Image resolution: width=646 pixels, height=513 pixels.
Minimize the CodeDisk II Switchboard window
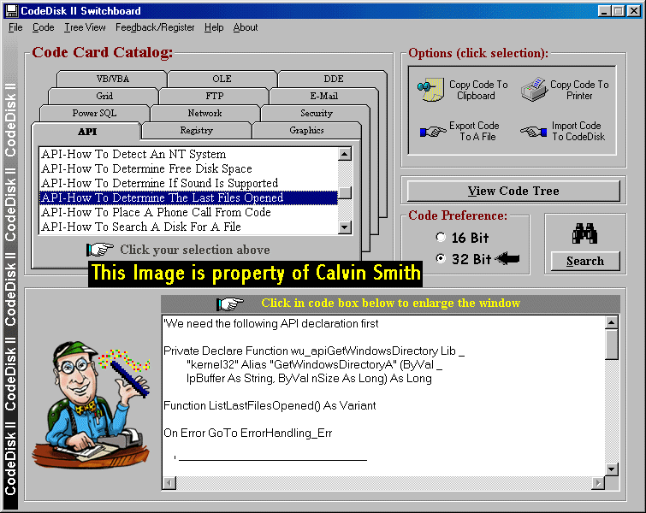pos(604,11)
